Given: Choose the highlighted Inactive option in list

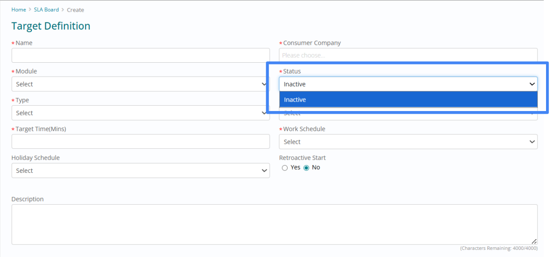Looking at the screenshot, I should point(408,100).
